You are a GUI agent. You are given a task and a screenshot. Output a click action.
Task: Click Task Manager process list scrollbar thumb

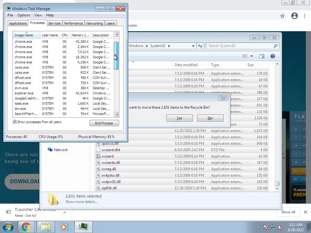click(116, 56)
